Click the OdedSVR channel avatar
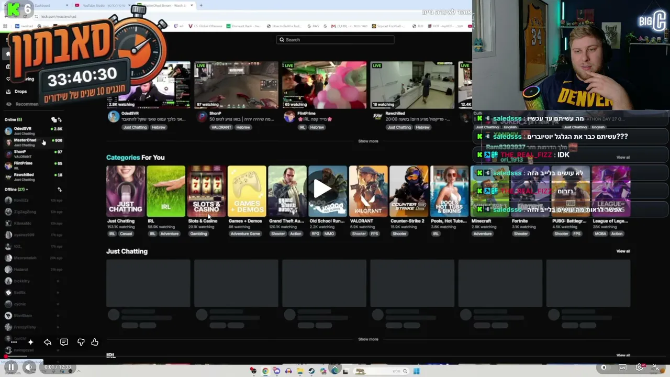Viewport: 670px width, 377px height. tap(113, 117)
